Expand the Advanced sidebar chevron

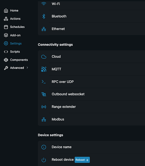tap(27, 68)
